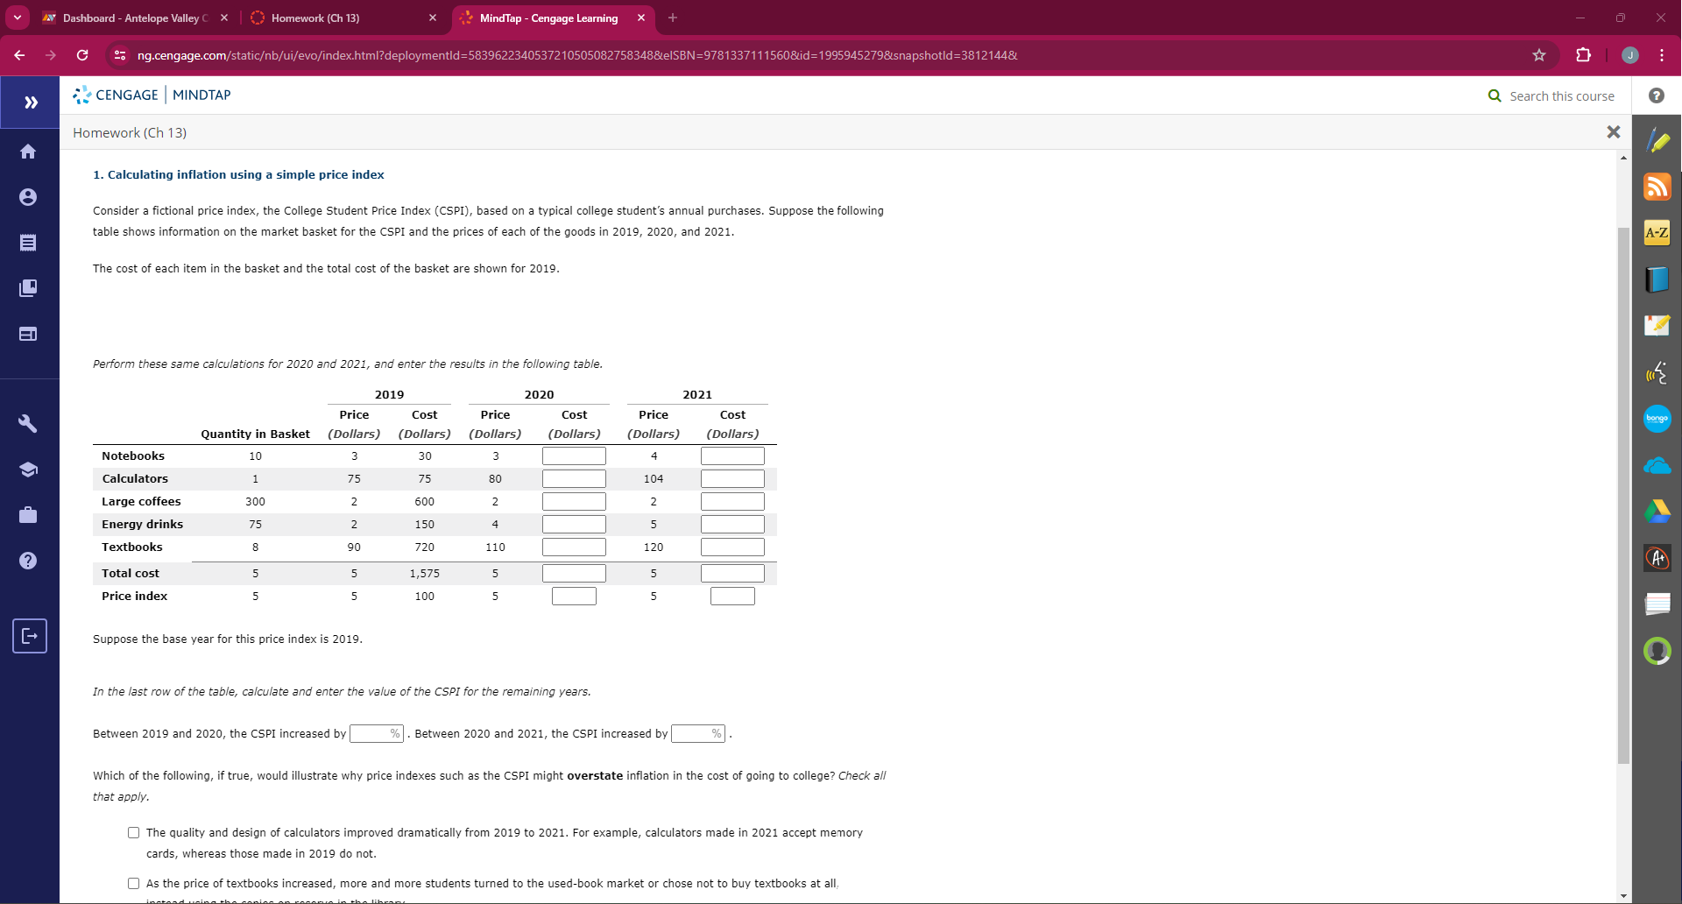Open the RSS feed panel
The width and height of the screenshot is (1682, 904).
pyautogui.click(x=1657, y=187)
